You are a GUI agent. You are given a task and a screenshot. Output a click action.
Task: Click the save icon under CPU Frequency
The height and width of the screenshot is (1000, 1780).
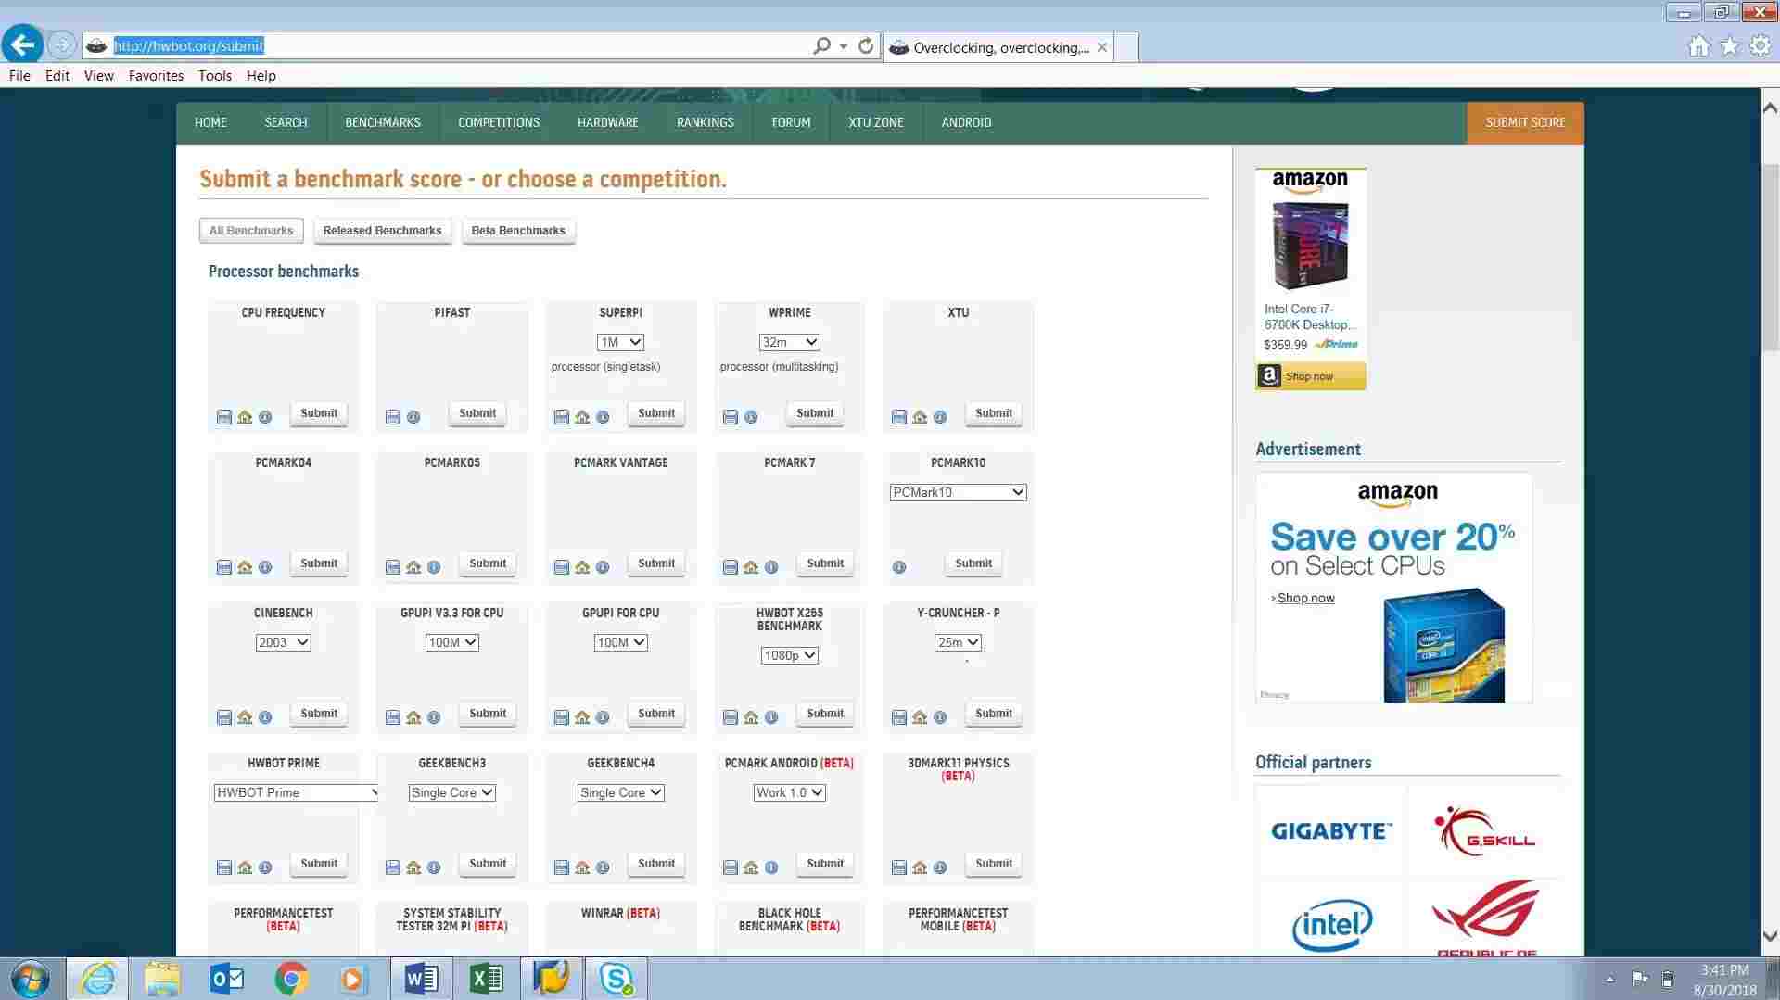(x=224, y=417)
